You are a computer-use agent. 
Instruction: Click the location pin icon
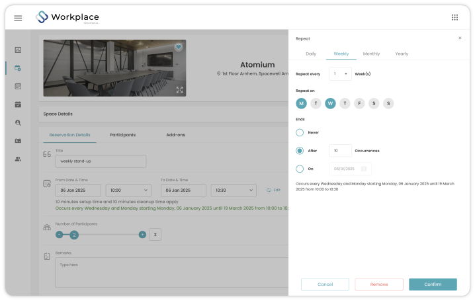pyautogui.click(x=218, y=73)
